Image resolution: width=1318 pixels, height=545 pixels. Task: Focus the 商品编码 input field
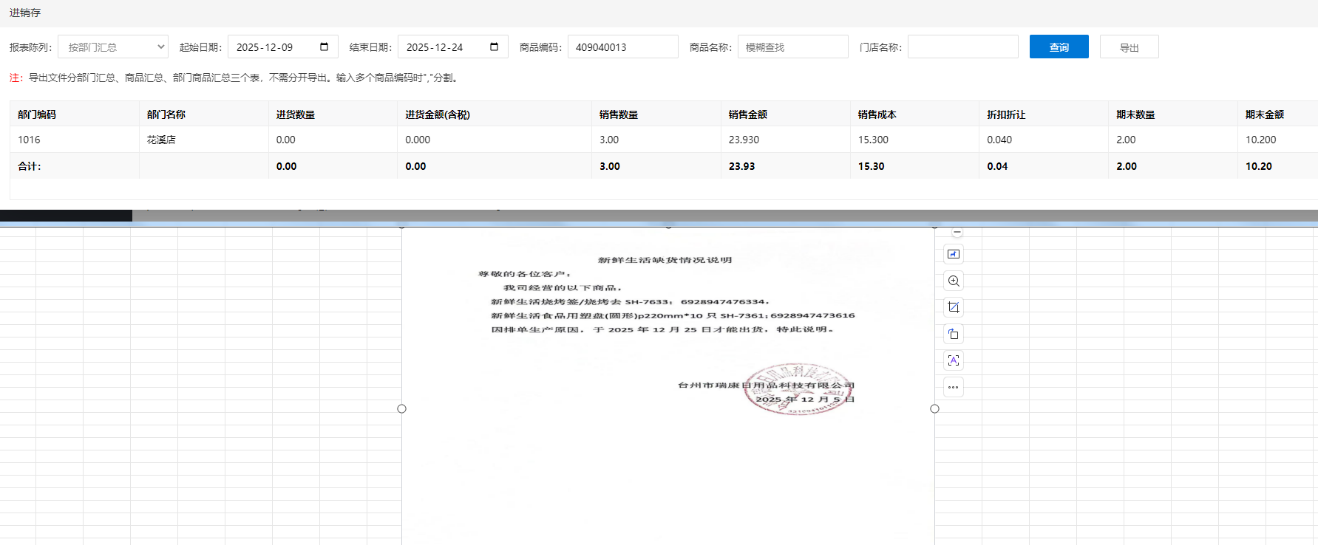click(622, 47)
